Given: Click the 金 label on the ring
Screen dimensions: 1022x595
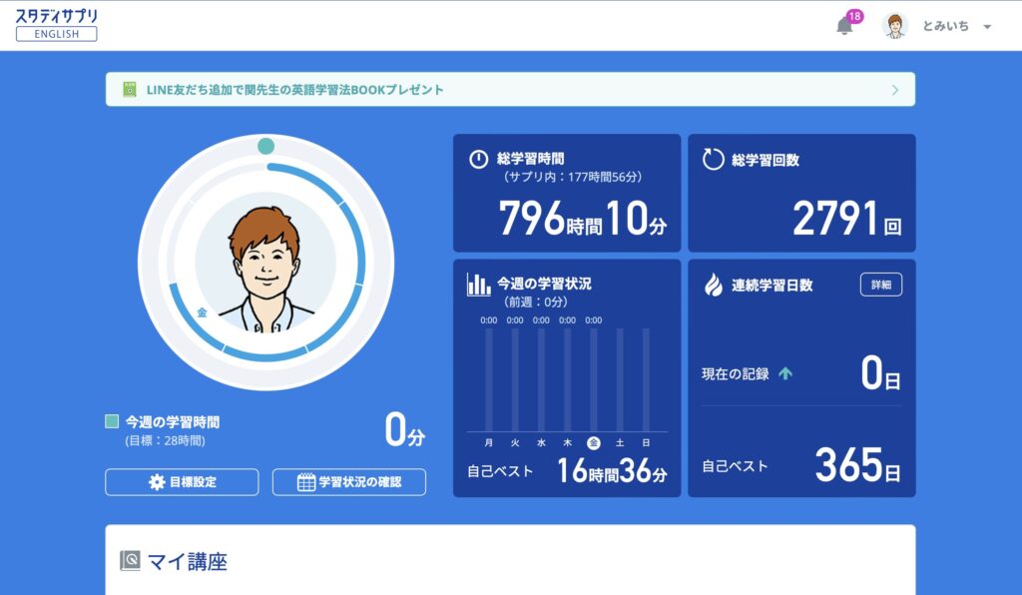Looking at the screenshot, I should point(202,312).
